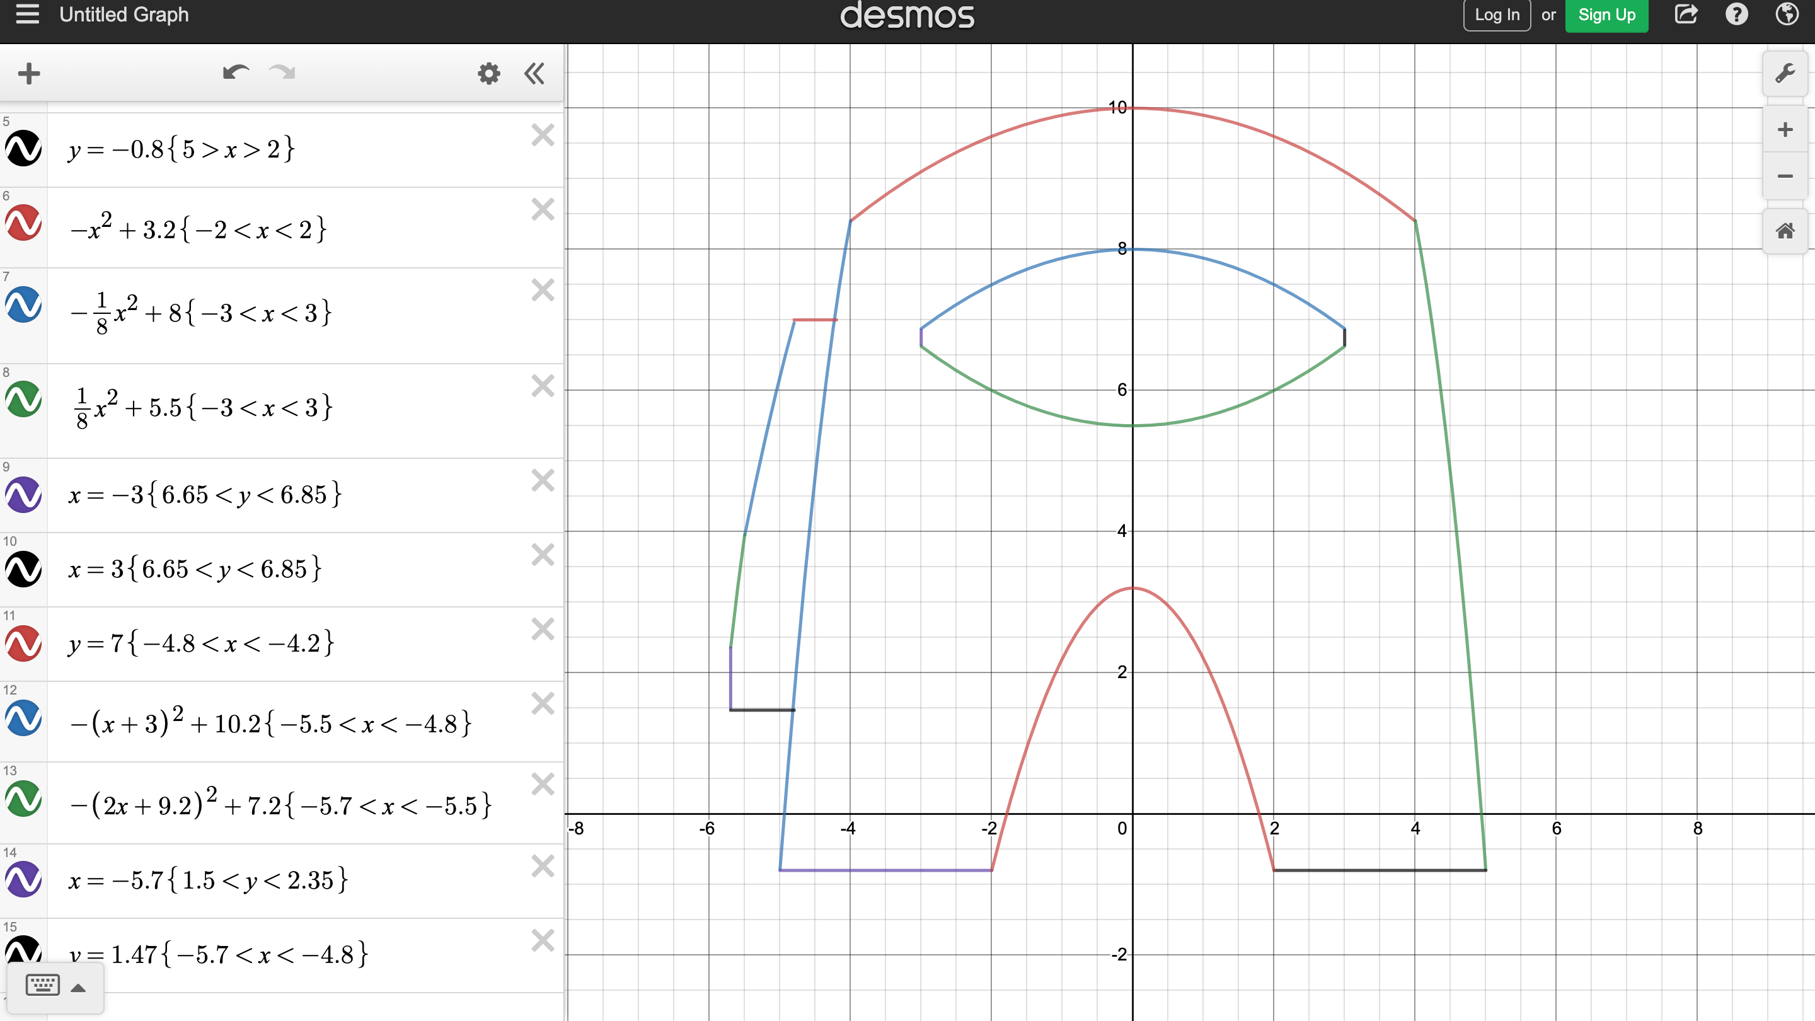This screenshot has height=1021, width=1815.
Task: Hide the x=-3 purple line segment
Action: click(23, 495)
